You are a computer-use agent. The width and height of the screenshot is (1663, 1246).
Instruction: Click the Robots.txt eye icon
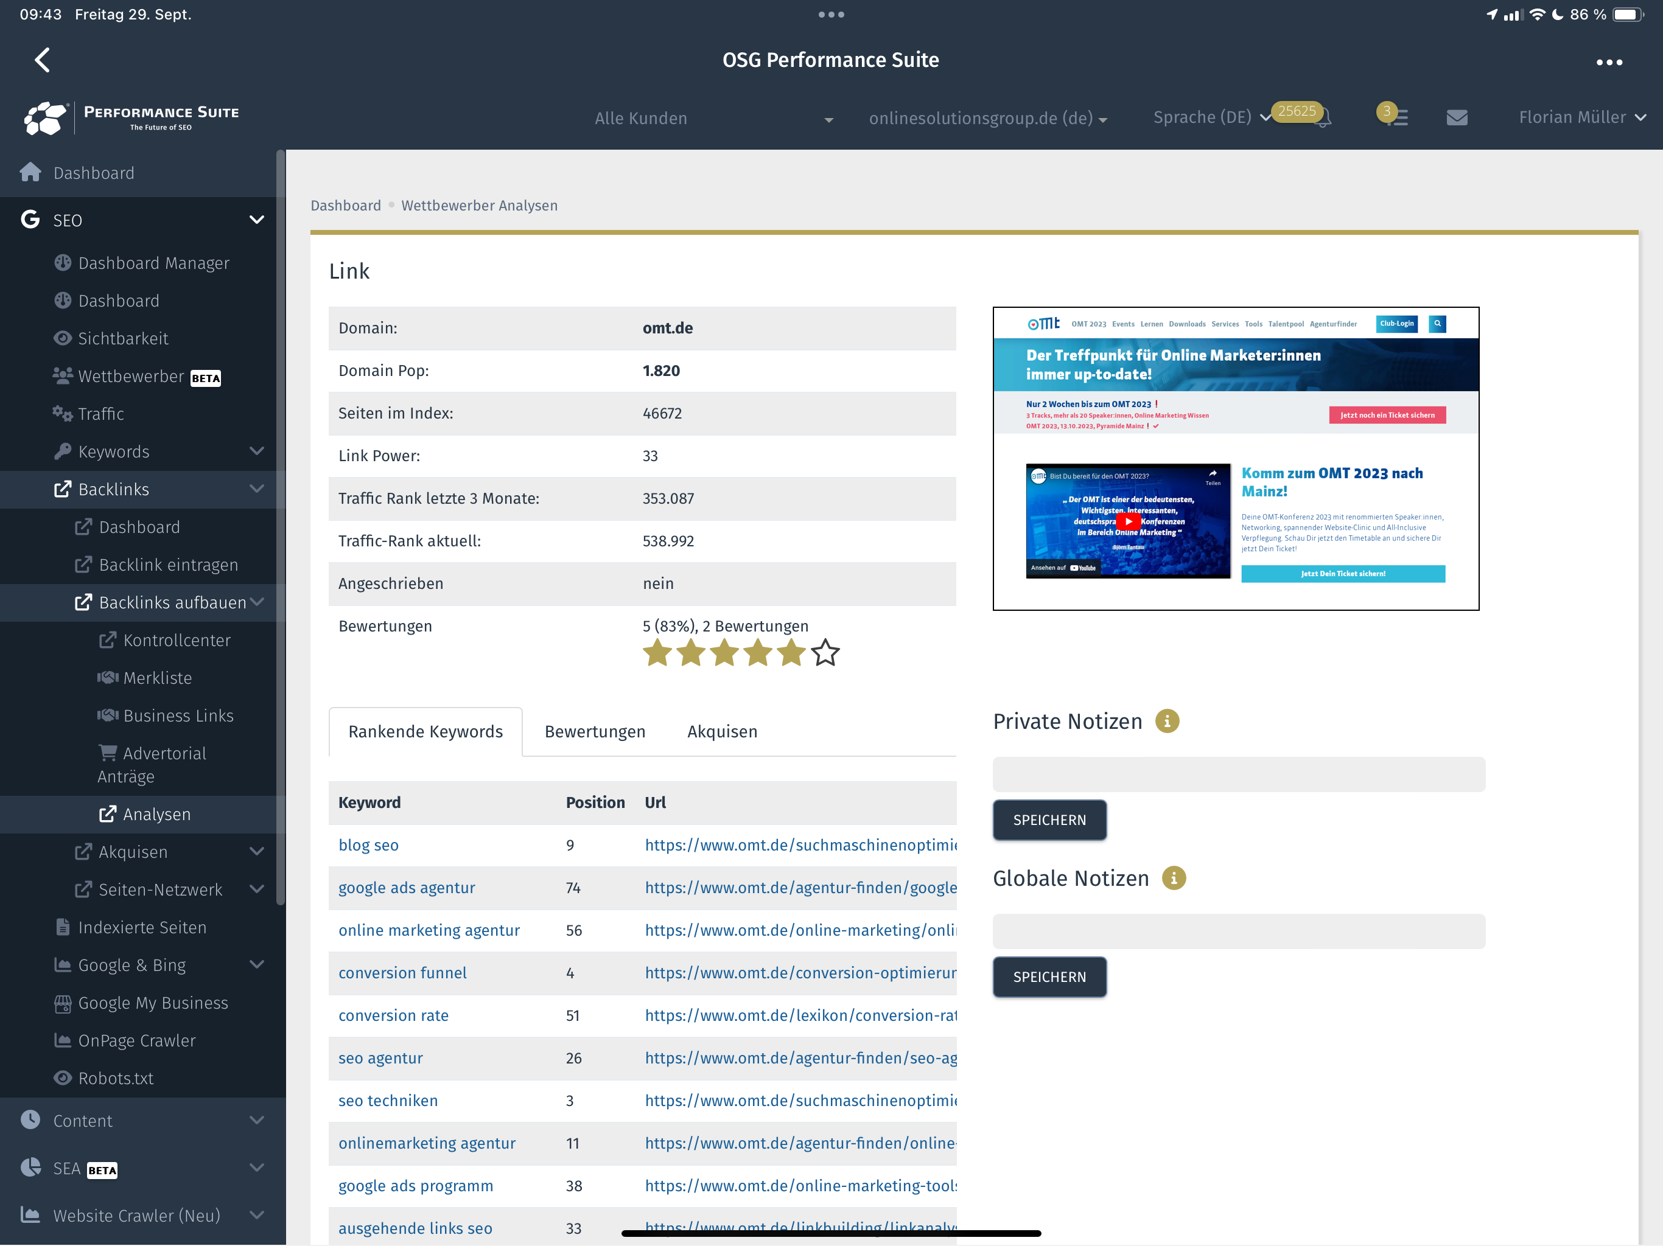pos(63,1077)
